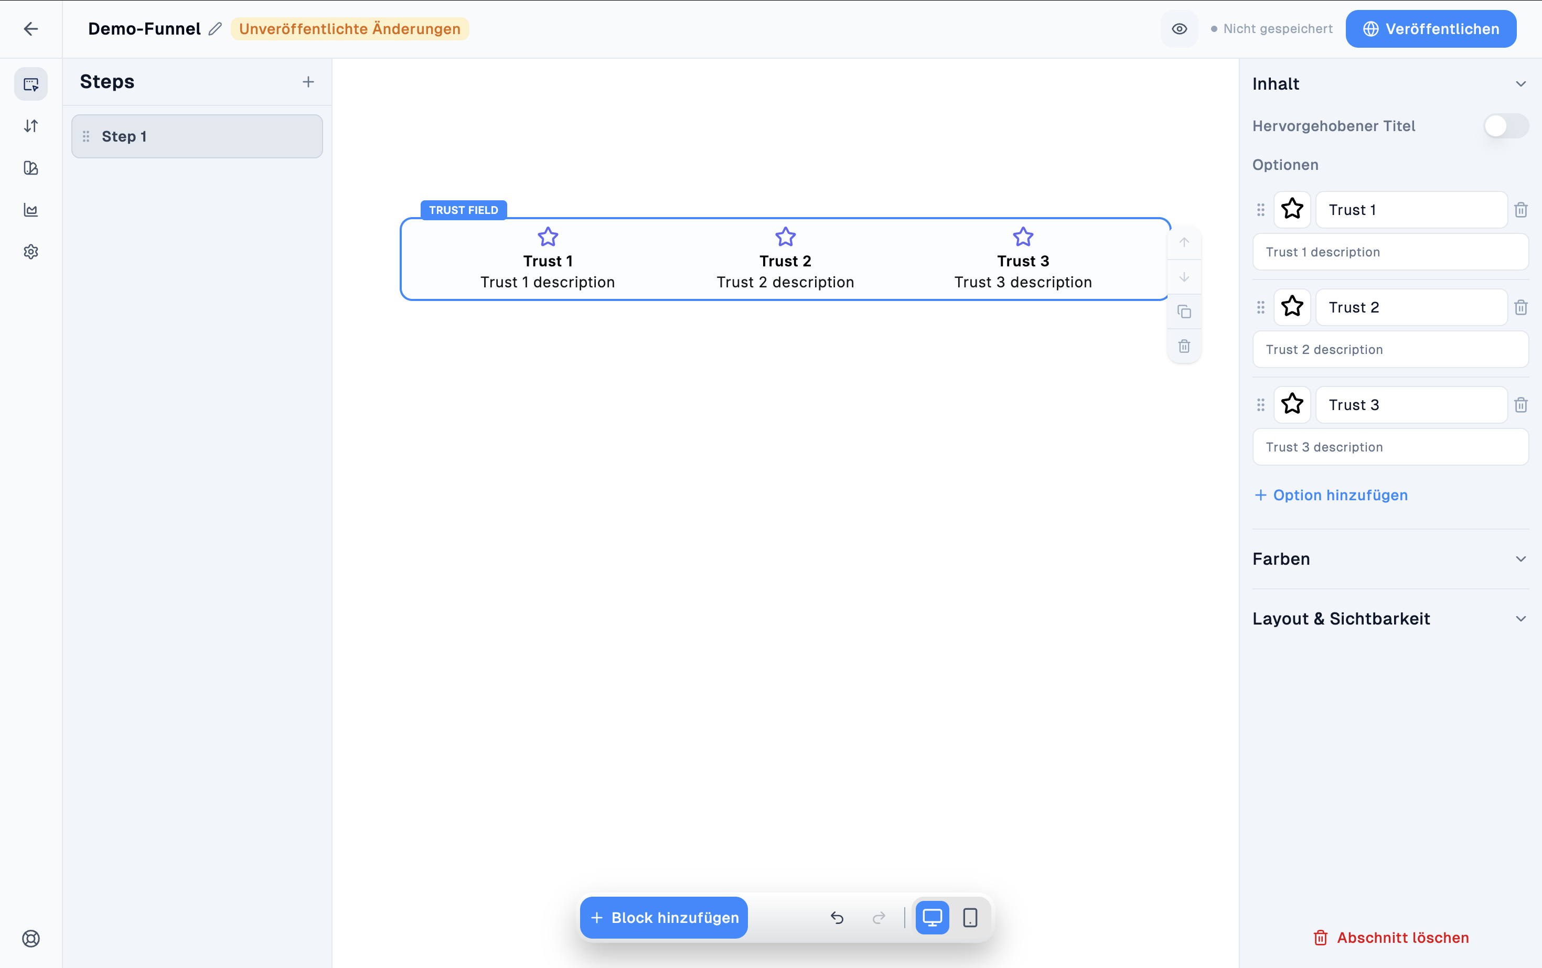The width and height of the screenshot is (1542, 968).
Task: Move the block up with arrow icon
Action: pos(1184,243)
